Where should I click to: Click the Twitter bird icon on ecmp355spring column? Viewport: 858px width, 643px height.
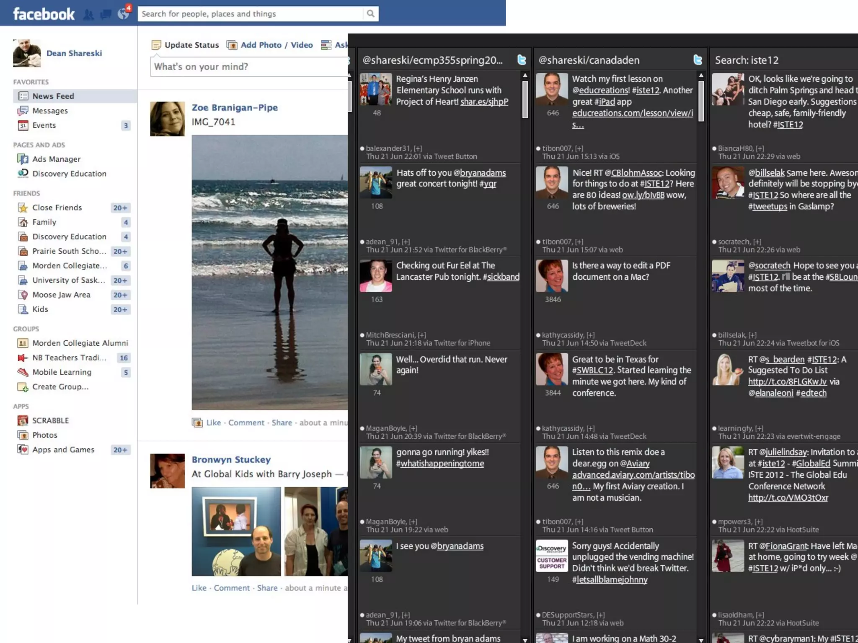point(522,60)
